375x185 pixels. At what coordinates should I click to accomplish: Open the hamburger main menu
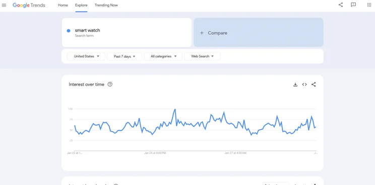point(4,5)
